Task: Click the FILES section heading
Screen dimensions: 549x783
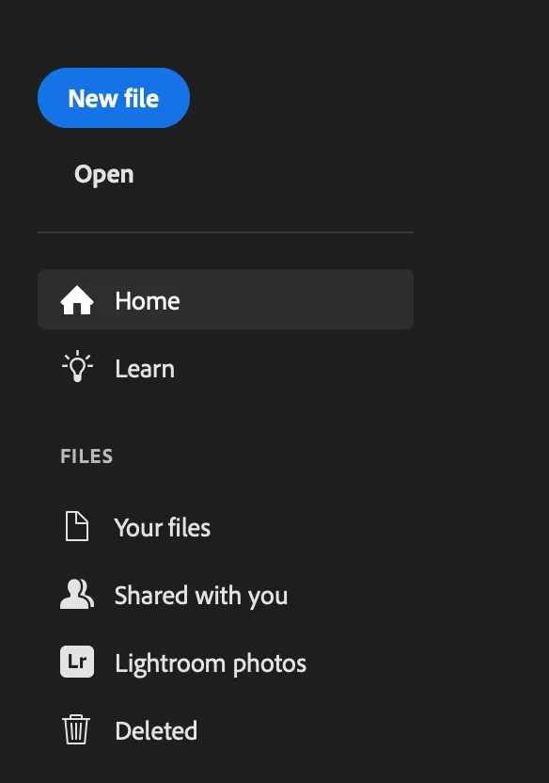Action: coord(86,455)
